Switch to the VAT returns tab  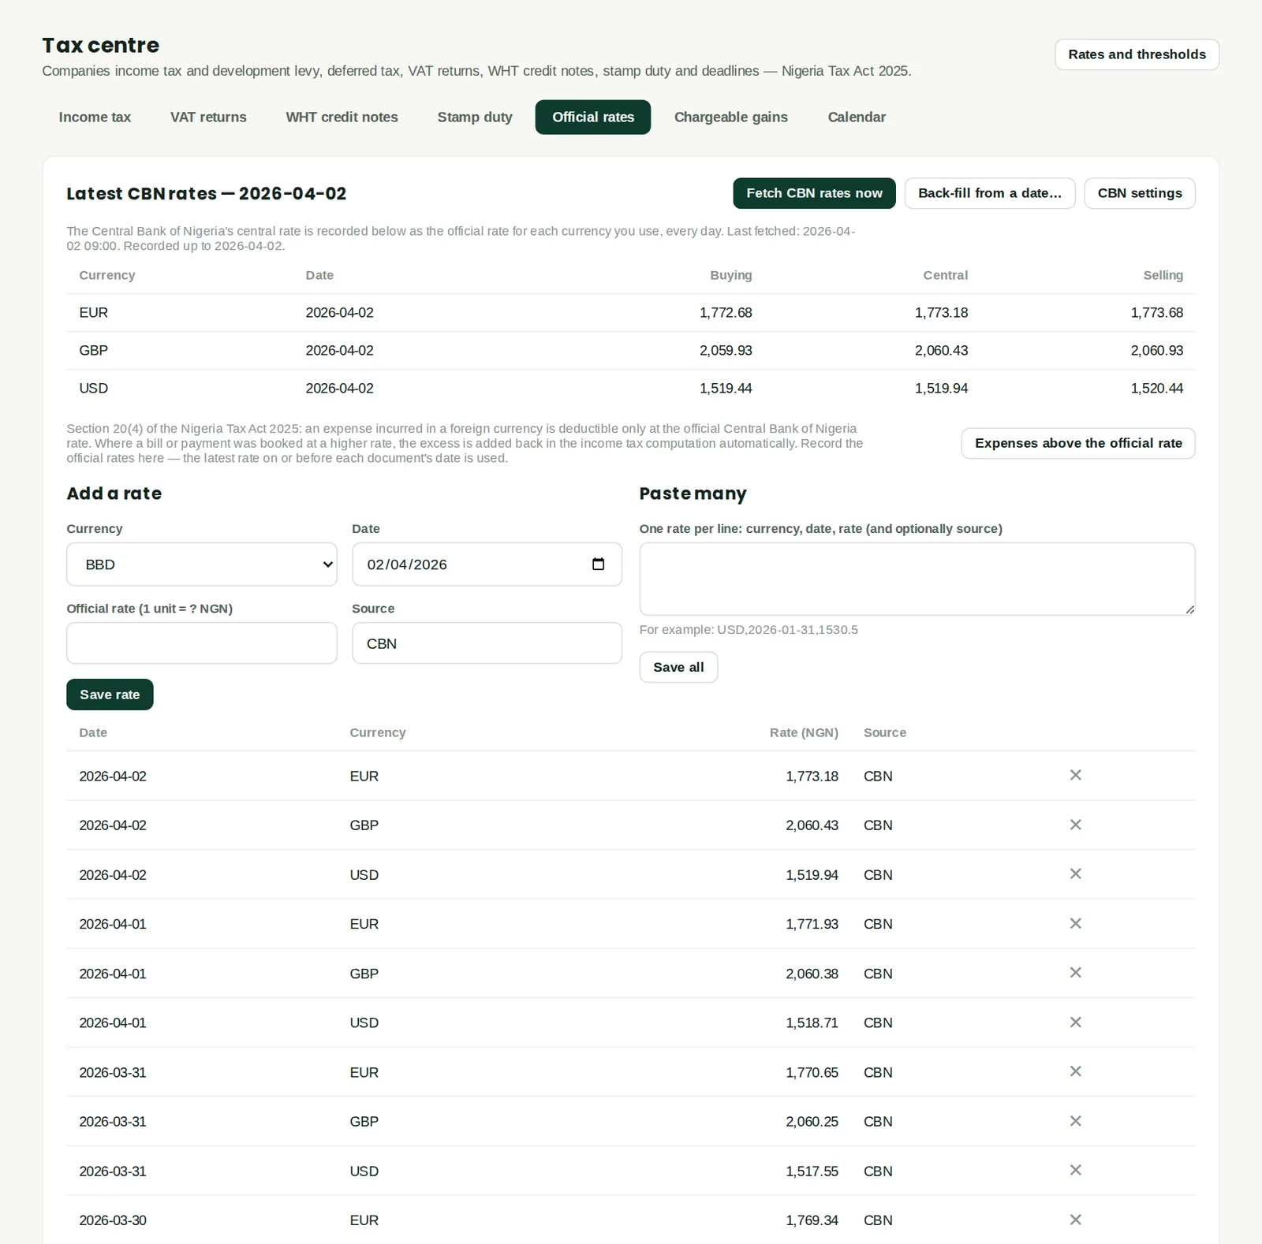208,117
